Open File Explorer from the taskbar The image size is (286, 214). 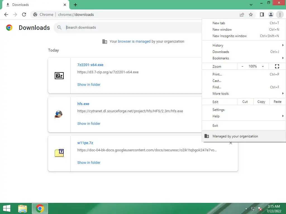tap(23, 208)
